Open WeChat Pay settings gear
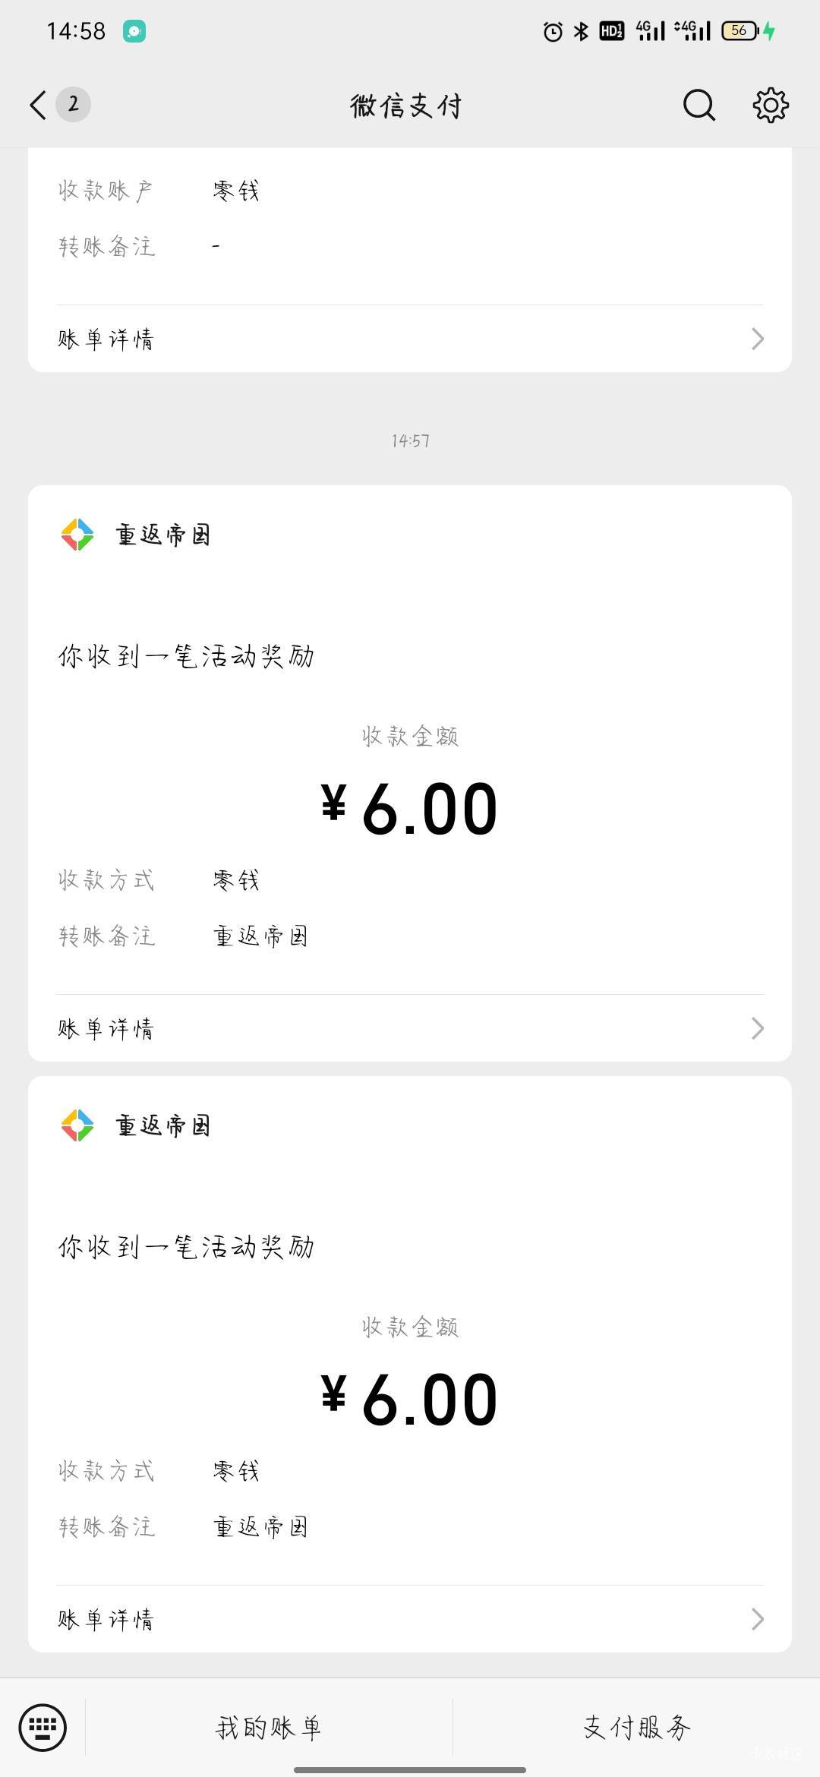This screenshot has width=820, height=1777. (x=771, y=105)
